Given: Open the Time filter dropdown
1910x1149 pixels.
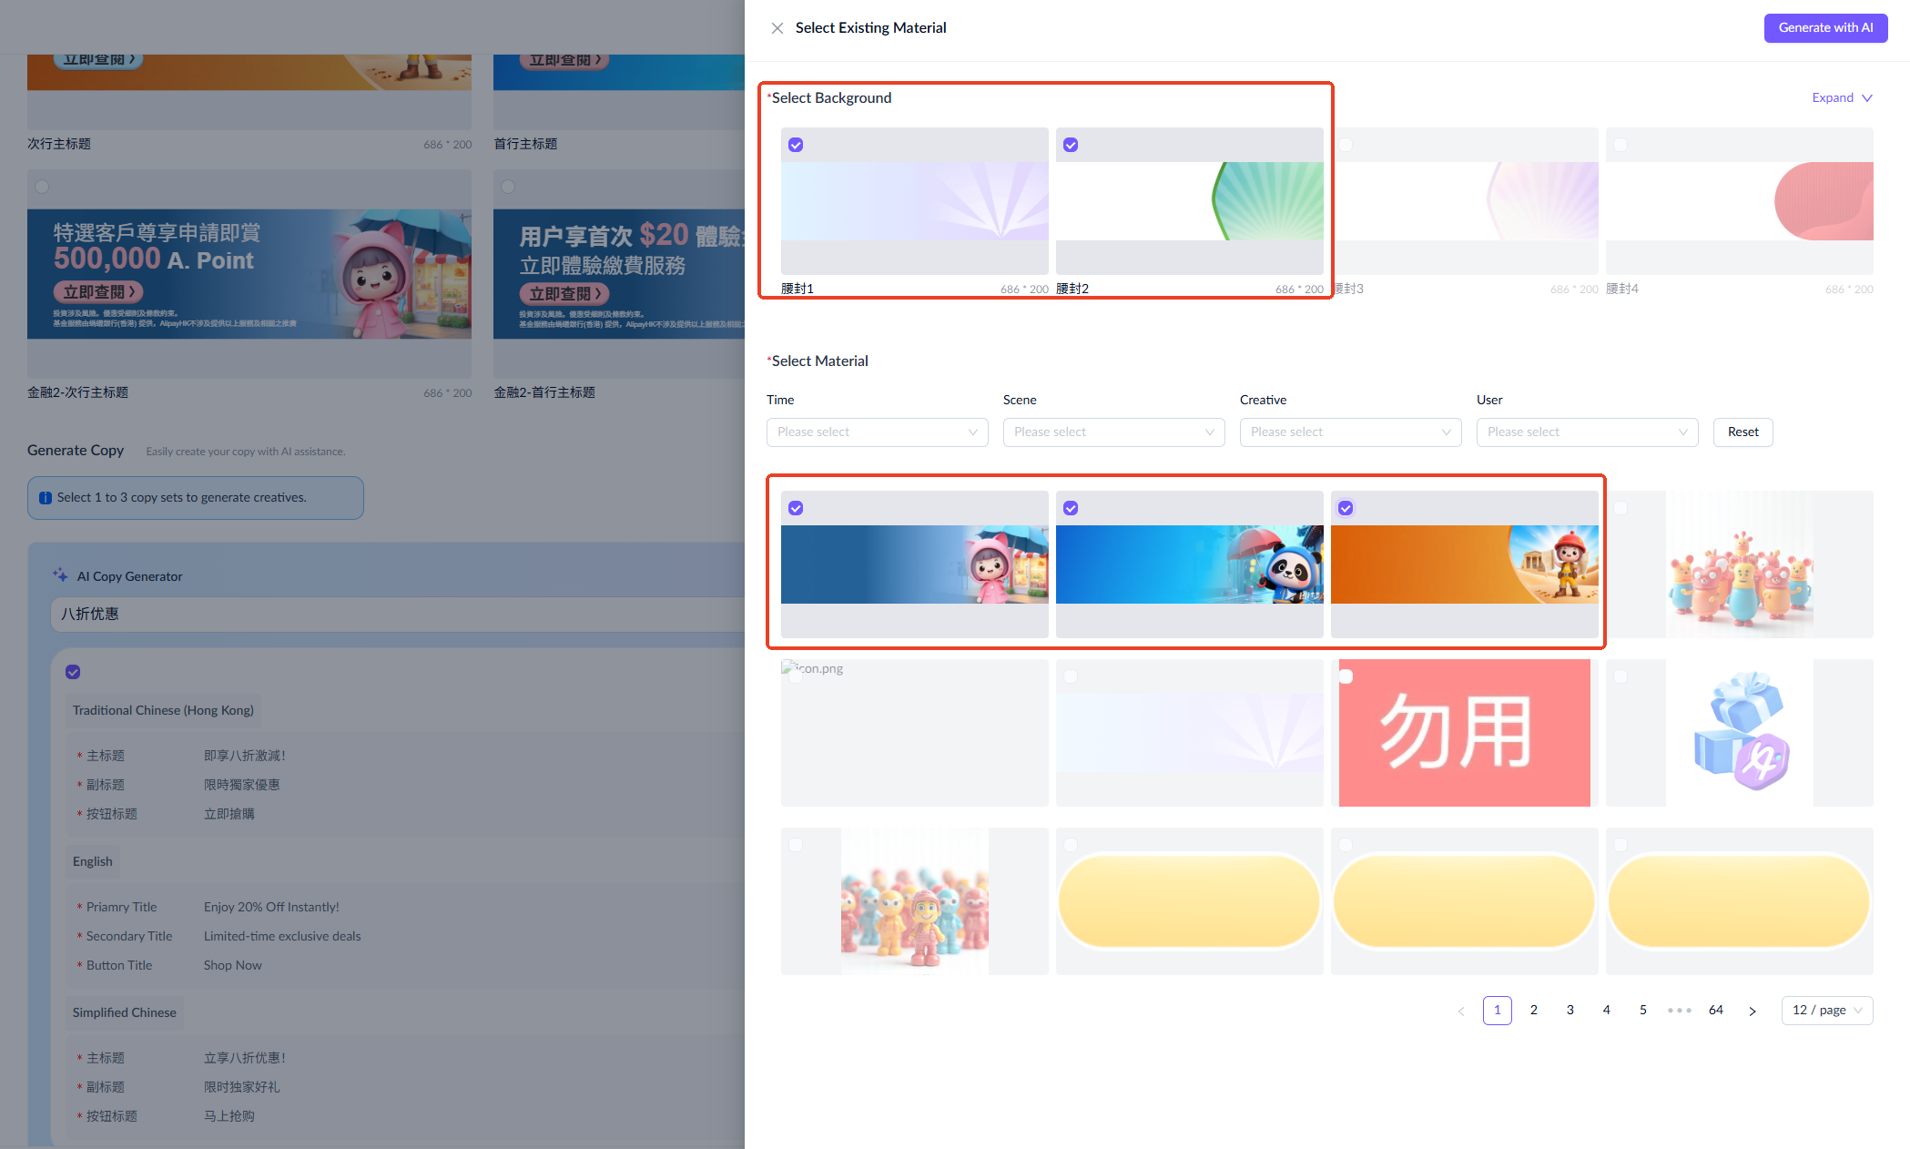Looking at the screenshot, I should 877,432.
